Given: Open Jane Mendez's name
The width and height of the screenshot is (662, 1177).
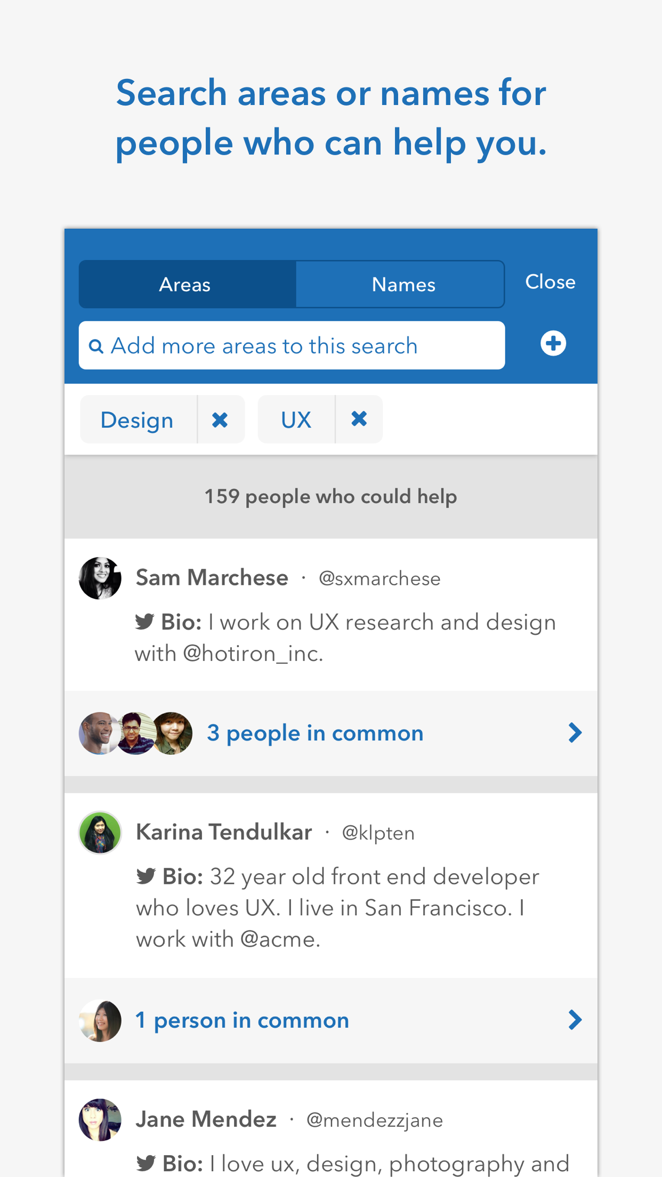Looking at the screenshot, I should [206, 1119].
